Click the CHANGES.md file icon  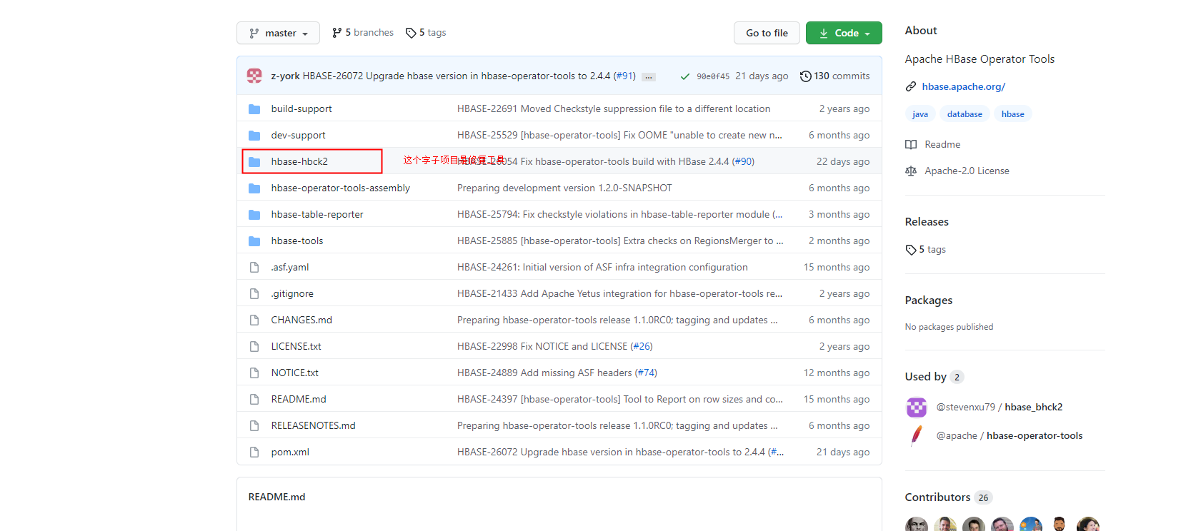coord(254,320)
